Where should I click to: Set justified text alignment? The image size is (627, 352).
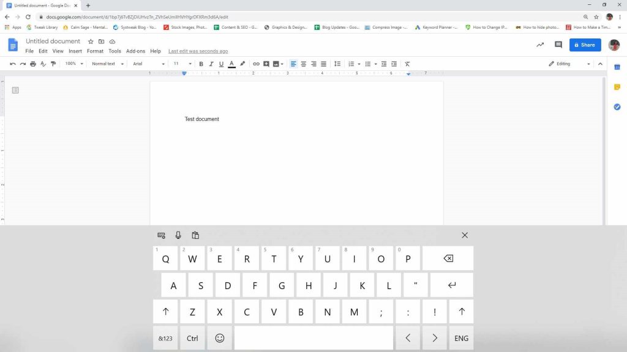[x=323, y=64]
